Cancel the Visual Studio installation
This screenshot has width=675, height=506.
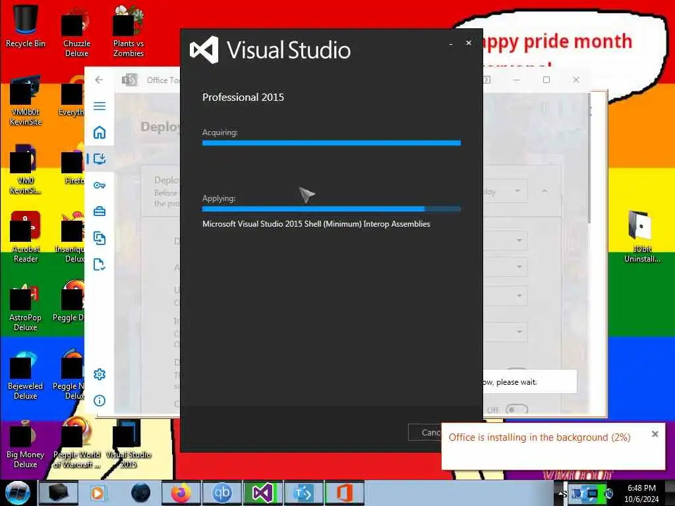425,432
